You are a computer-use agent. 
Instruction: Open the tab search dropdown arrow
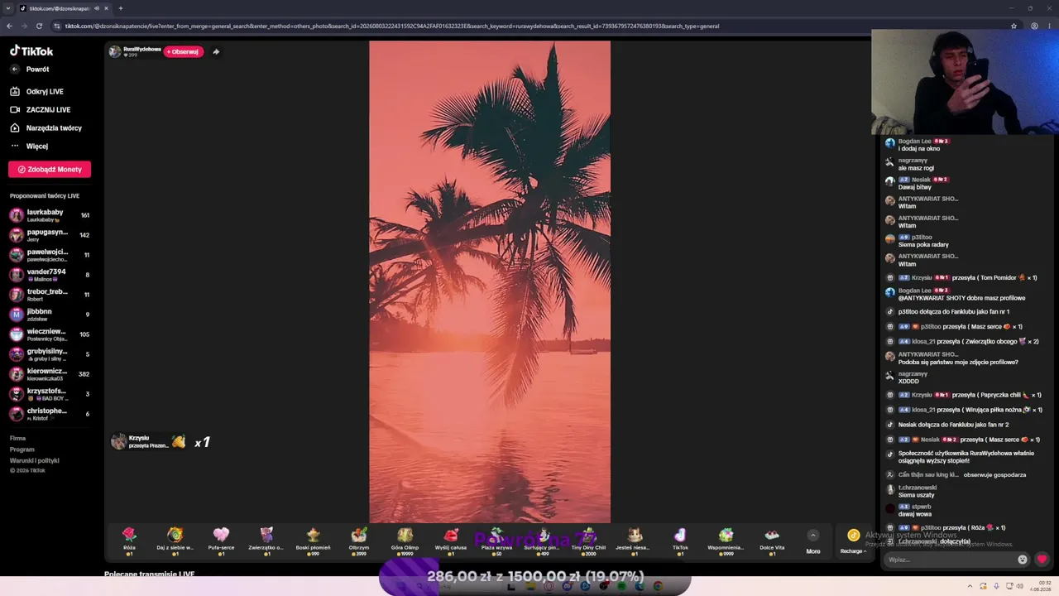click(x=7, y=8)
